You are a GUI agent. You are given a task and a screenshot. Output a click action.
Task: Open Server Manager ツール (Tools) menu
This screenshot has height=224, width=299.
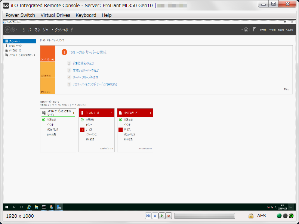point(272,30)
